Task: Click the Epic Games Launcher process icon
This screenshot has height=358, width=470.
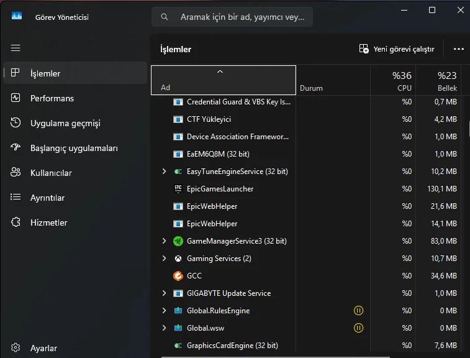Action: 178,189
